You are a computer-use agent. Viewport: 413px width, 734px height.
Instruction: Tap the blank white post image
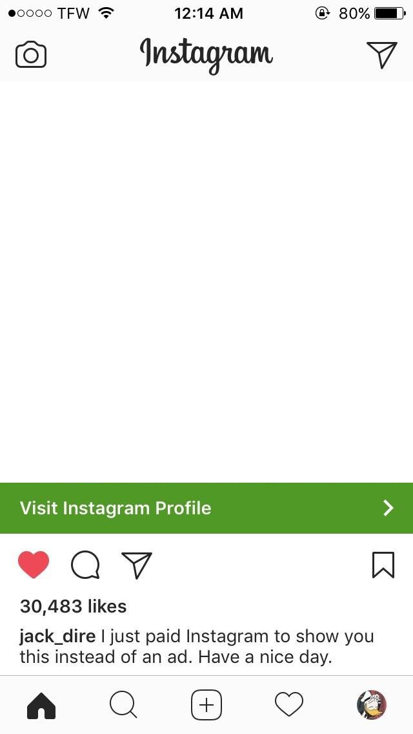206,282
